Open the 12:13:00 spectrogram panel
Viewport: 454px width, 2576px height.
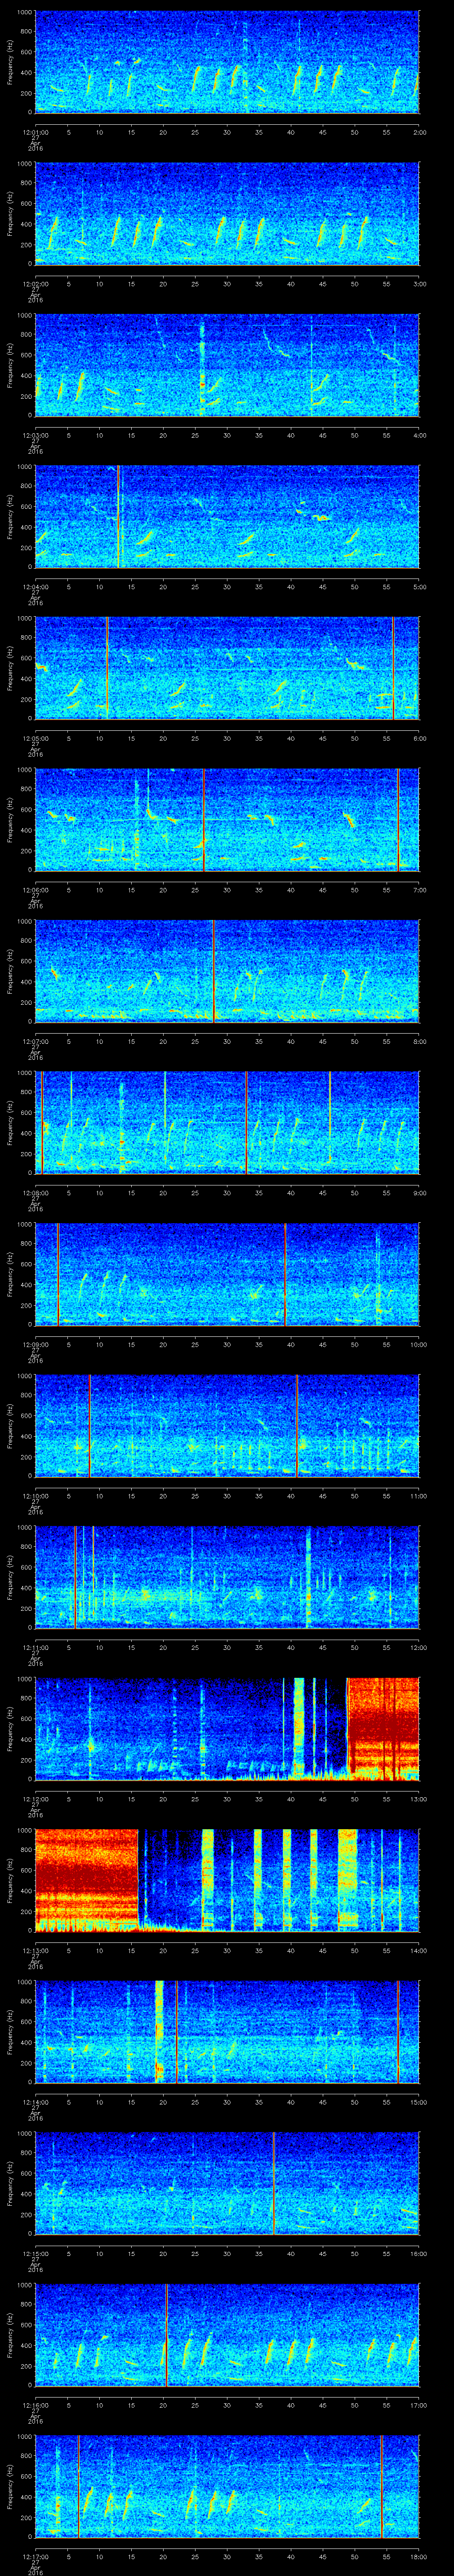(227, 1881)
